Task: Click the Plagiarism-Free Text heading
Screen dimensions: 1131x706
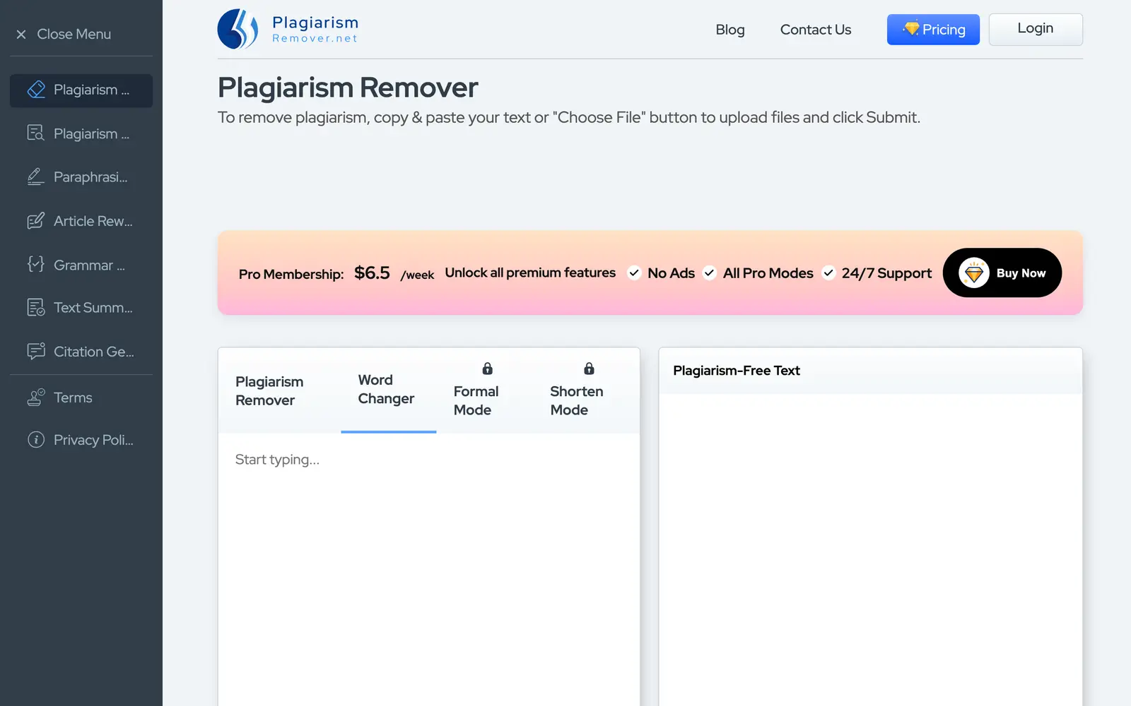Action: (x=737, y=371)
